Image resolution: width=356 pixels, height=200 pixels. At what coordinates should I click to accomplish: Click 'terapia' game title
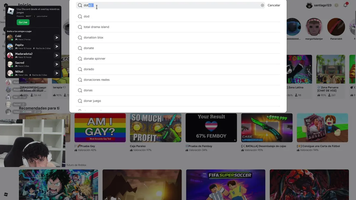pos(58,87)
